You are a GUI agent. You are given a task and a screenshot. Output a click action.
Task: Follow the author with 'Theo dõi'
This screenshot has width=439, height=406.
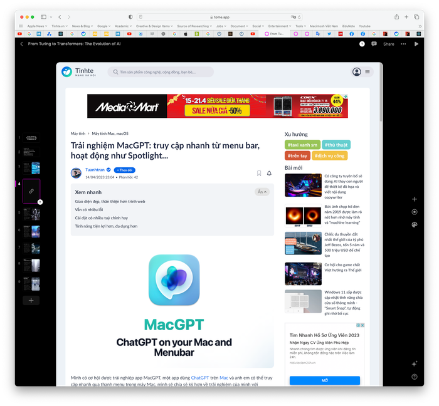[x=125, y=170]
